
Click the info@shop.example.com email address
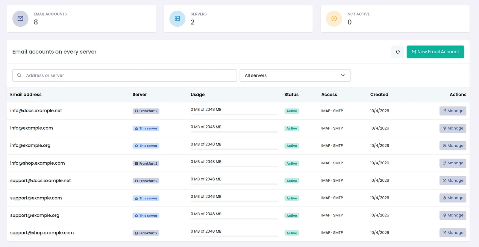click(37, 163)
